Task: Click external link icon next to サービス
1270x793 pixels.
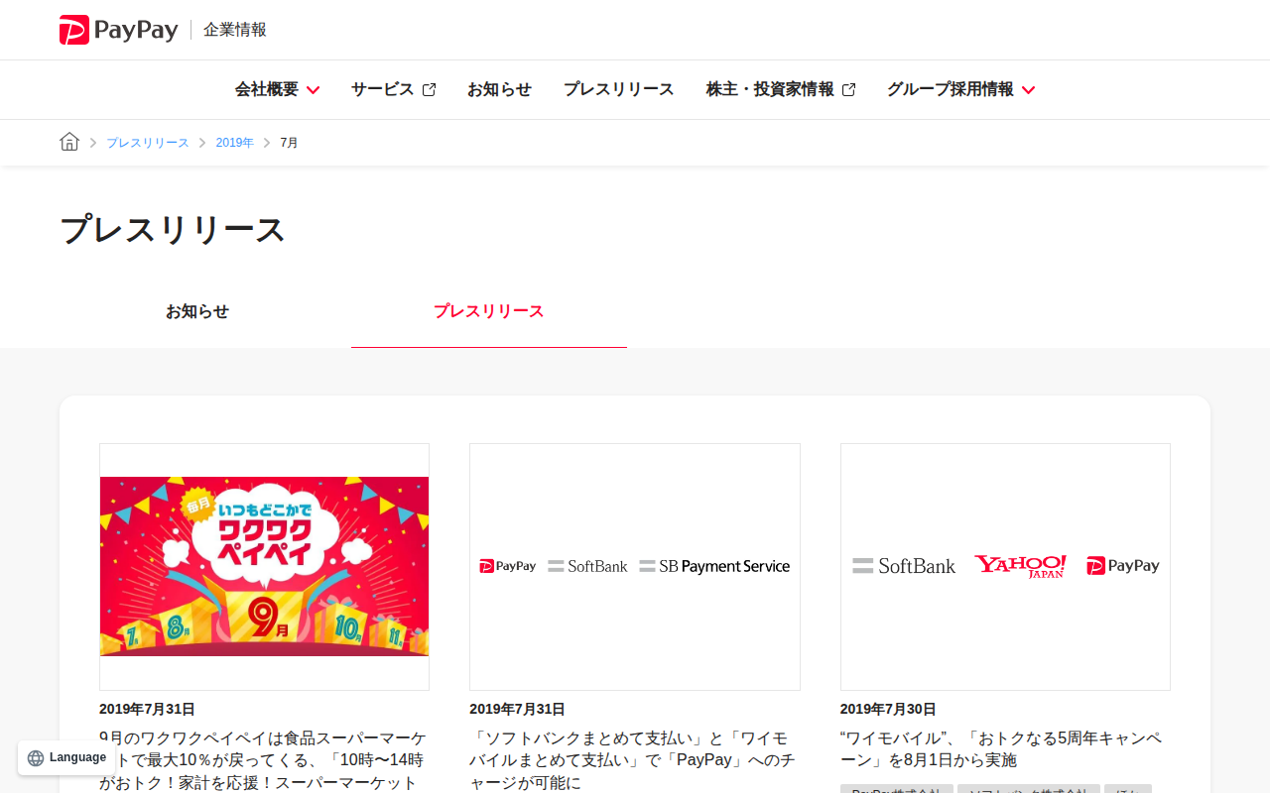Action: click(429, 90)
